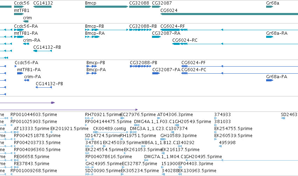Image resolution: width=298 pixels, height=176 pixels.
Task: Select the RP004251878.5prime EST label
Action: [x=37, y=136]
